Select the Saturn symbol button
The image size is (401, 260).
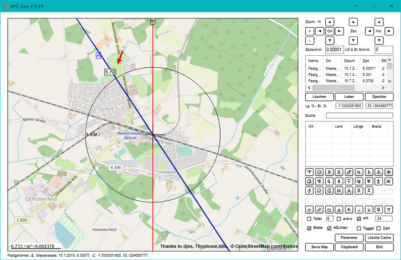coord(369,172)
